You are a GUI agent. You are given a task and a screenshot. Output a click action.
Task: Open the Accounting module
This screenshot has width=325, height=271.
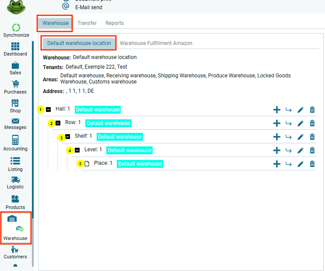[15, 141]
